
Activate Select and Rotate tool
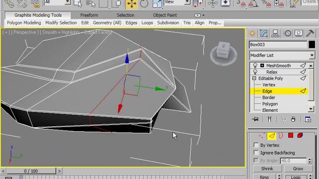click(144, 3)
